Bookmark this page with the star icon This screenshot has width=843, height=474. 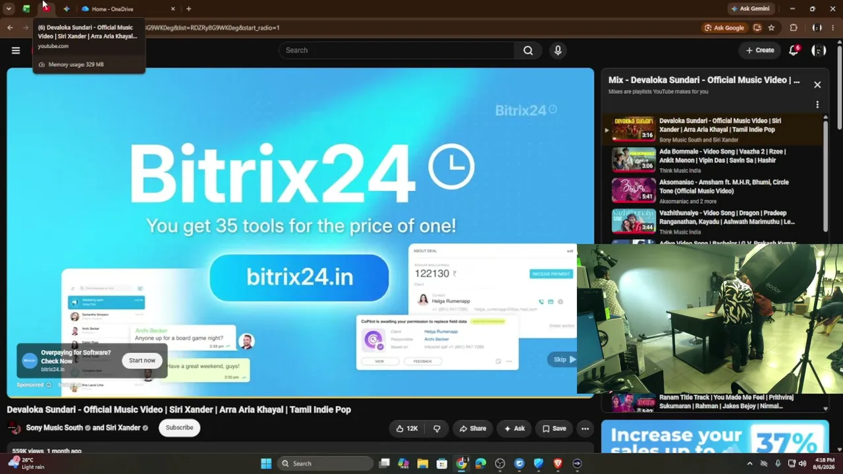(x=771, y=28)
